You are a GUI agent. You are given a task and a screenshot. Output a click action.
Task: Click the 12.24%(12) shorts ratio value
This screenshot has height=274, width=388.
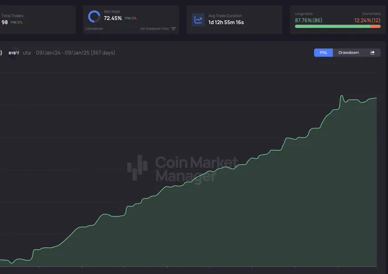click(367, 21)
